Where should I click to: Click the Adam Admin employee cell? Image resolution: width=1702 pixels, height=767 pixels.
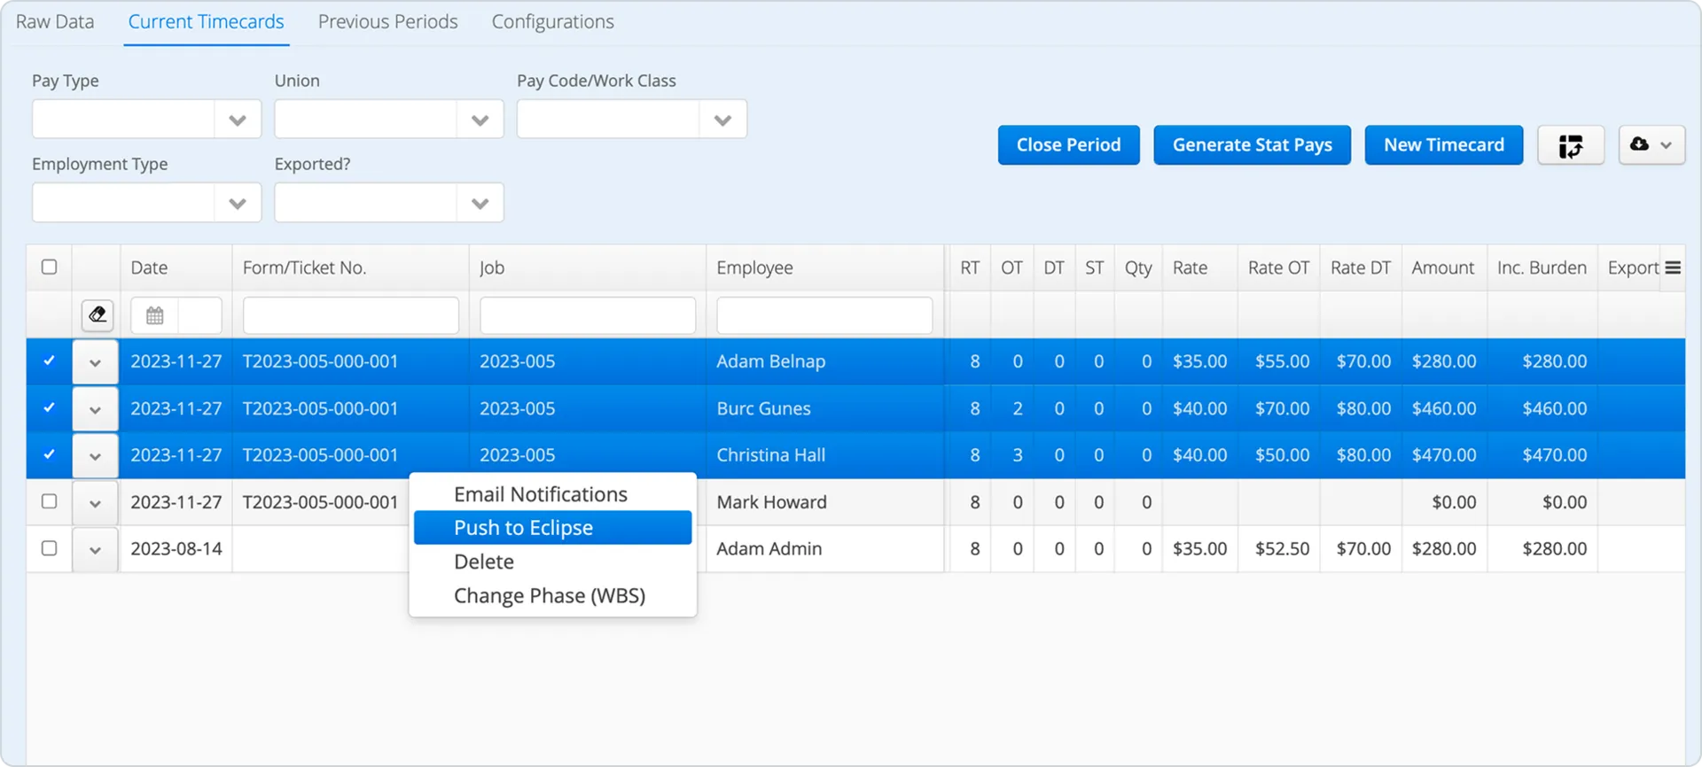pyautogui.click(x=824, y=549)
